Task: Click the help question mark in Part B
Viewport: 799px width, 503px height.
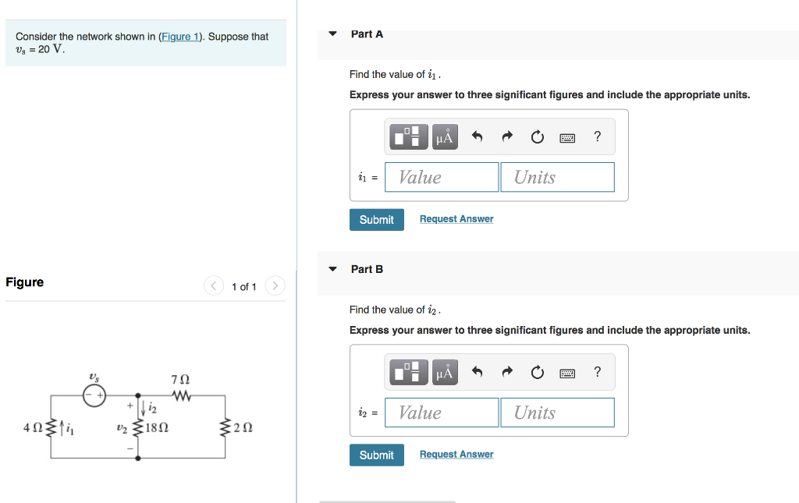Action: [x=597, y=371]
